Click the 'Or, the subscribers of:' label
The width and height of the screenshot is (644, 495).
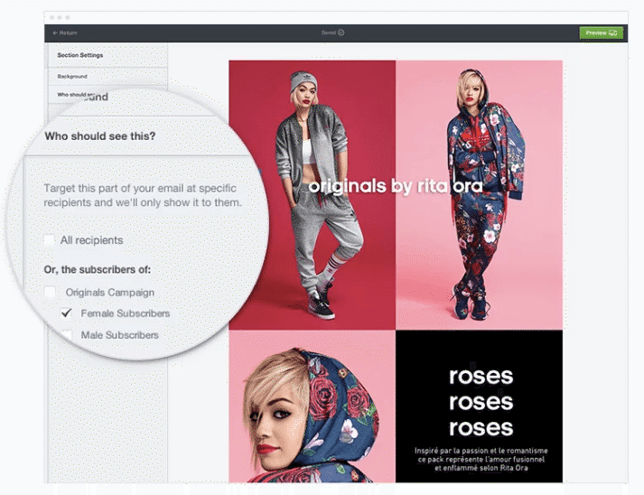(98, 269)
